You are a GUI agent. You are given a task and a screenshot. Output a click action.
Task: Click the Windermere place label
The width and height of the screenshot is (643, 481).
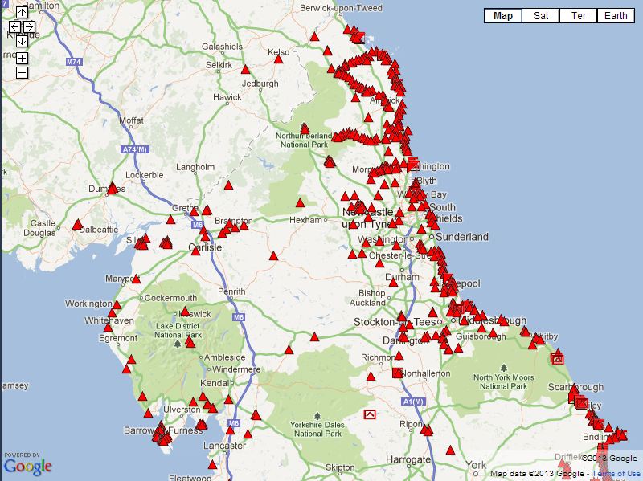click(x=236, y=369)
